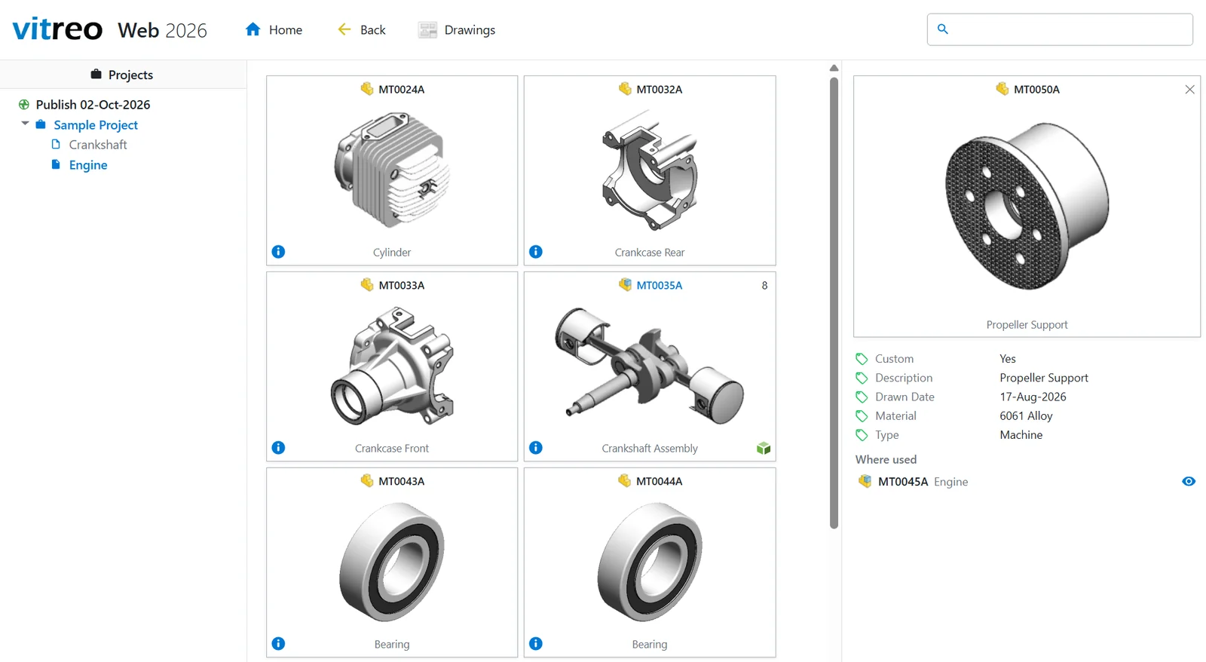This screenshot has width=1206, height=662.
Task: Click the Propeller Support preview image
Action: pyautogui.click(x=1027, y=205)
